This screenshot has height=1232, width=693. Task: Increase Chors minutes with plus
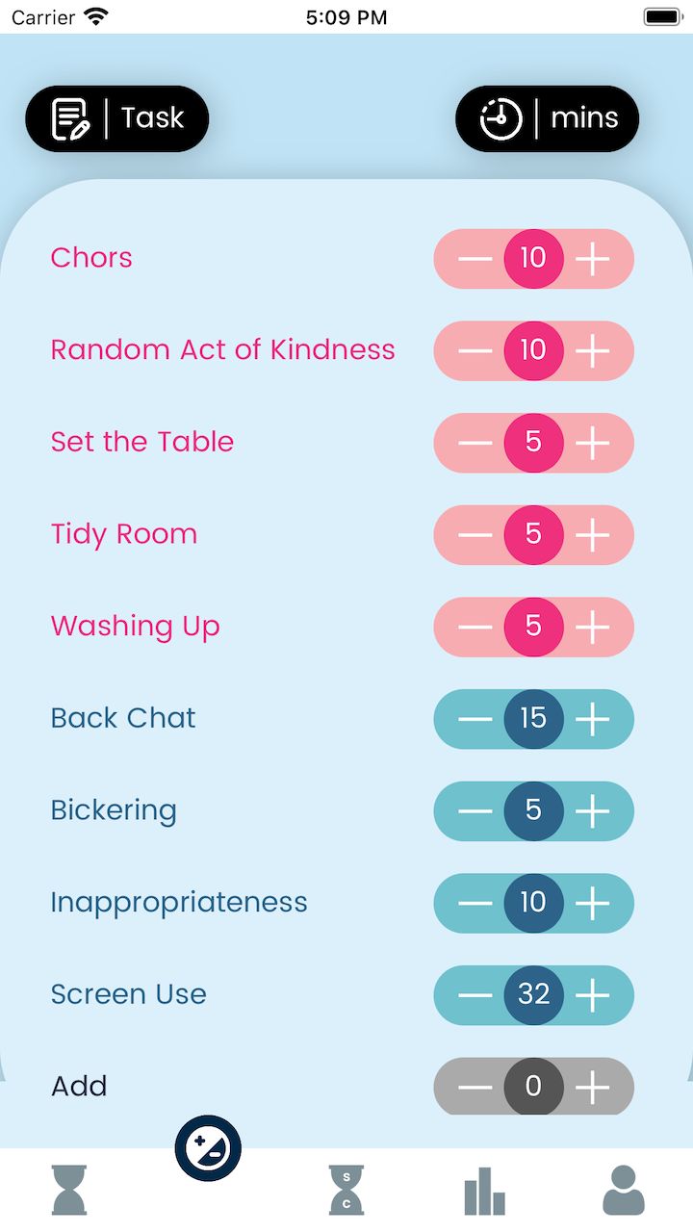click(593, 259)
